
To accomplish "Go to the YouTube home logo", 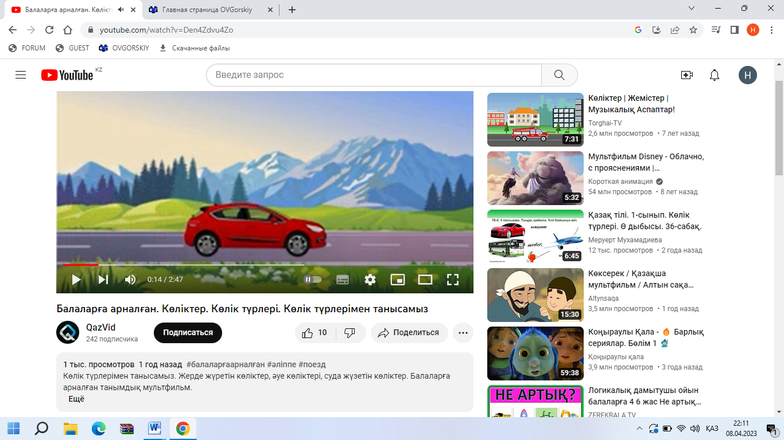I will [67, 75].
